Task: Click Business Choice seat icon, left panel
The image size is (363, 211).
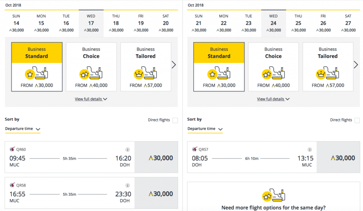Action: pyautogui.click(x=91, y=74)
